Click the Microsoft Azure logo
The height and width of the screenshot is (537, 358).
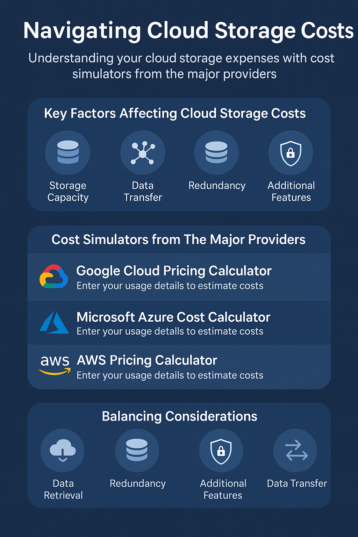tap(54, 322)
